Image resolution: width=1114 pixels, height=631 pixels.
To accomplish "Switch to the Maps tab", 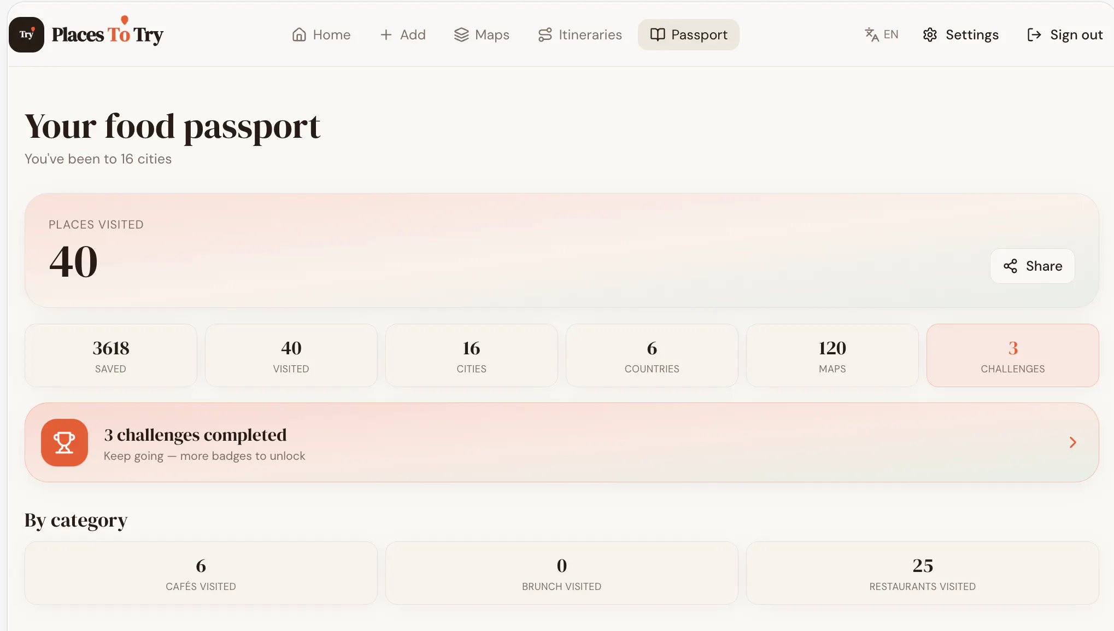I will pos(482,34).
